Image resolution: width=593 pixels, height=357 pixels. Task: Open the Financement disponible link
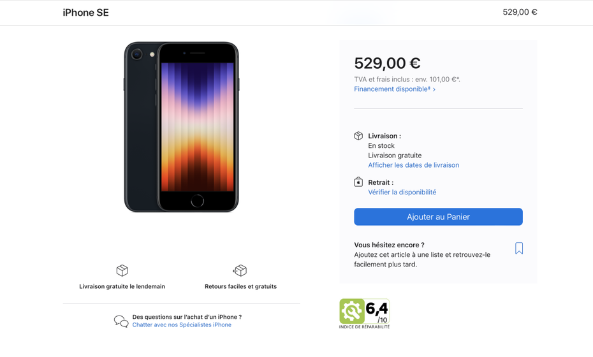click(x=395, y=89)
